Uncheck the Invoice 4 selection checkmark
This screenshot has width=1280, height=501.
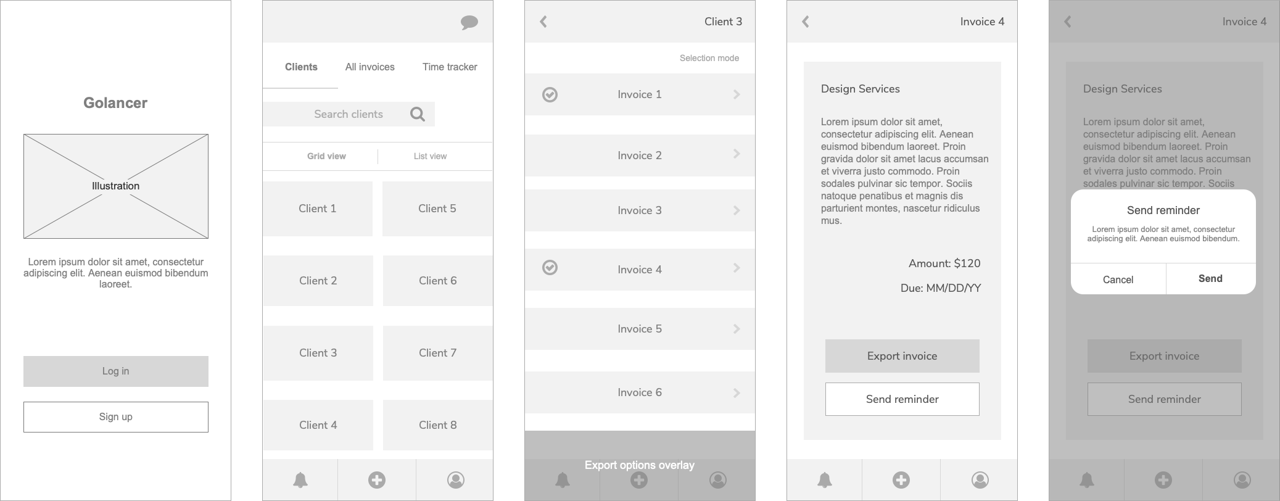pos(550,267)
